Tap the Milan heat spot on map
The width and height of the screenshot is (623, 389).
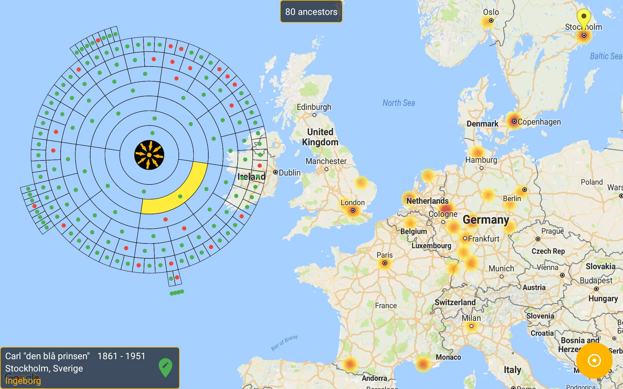(471, 326)
